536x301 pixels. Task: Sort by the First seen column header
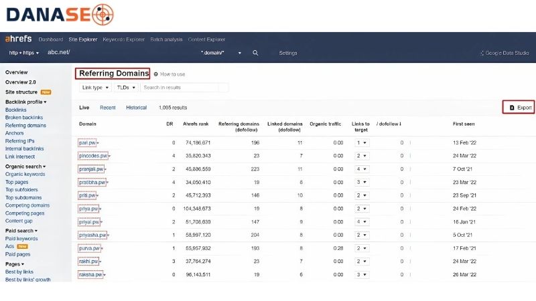pos(464,124)
